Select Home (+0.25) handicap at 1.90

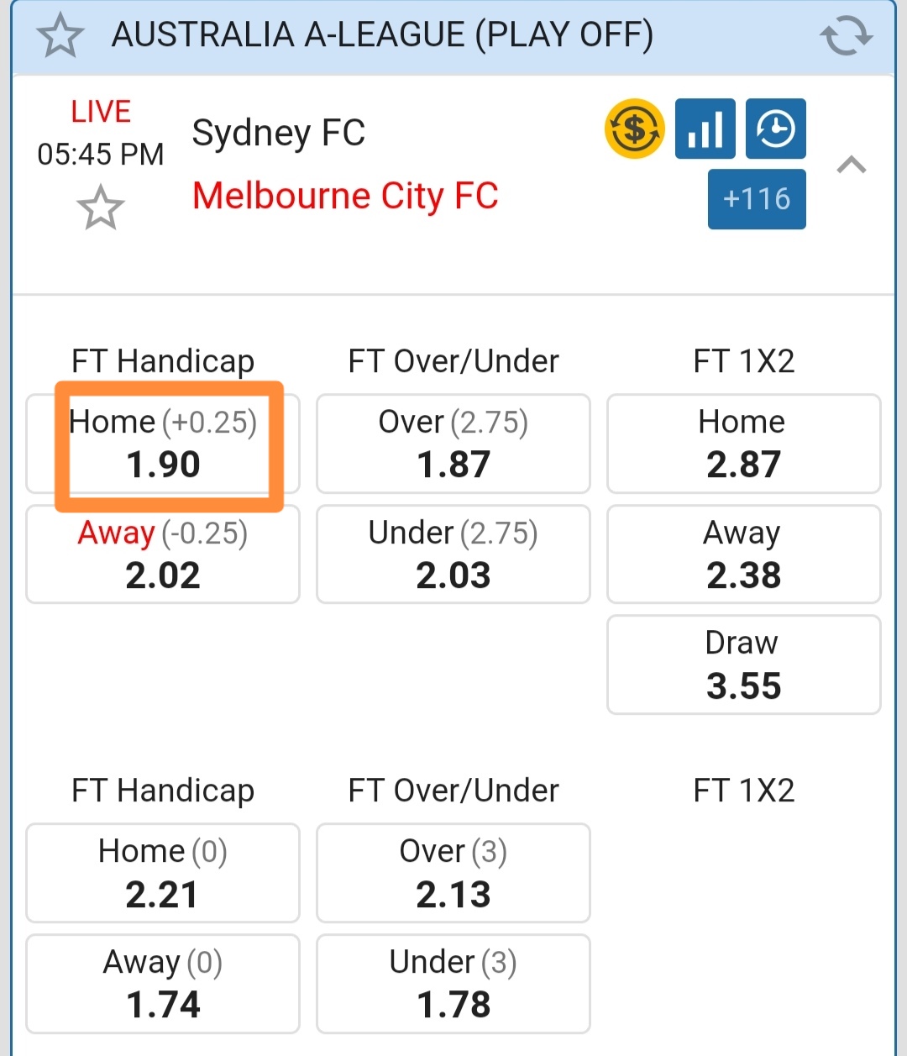tap(163, 444)
